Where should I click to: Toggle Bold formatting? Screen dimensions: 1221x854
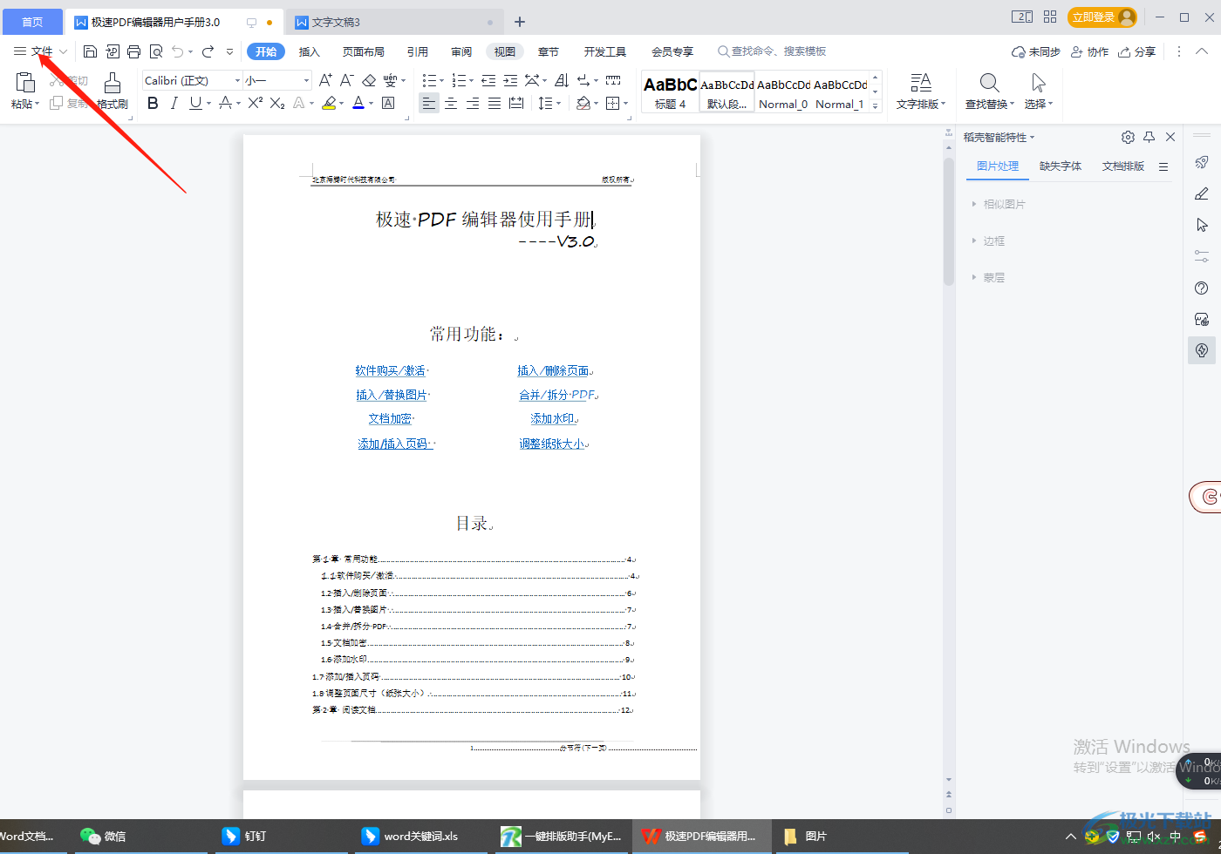(x=153, y=103)
